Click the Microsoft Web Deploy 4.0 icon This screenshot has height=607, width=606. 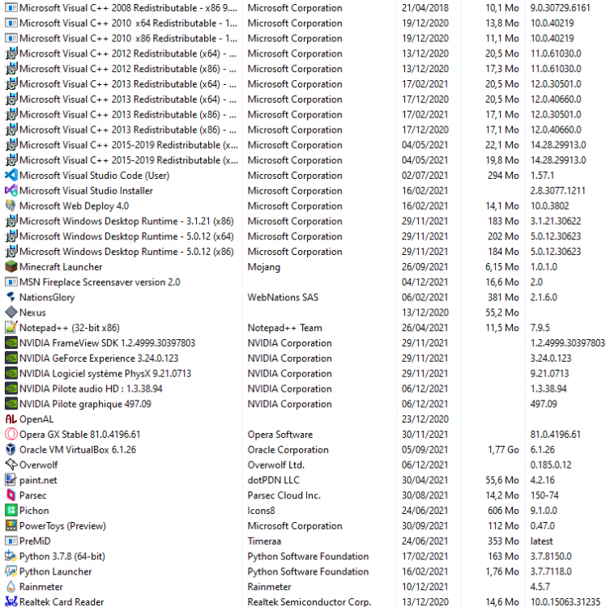point(11,206)
